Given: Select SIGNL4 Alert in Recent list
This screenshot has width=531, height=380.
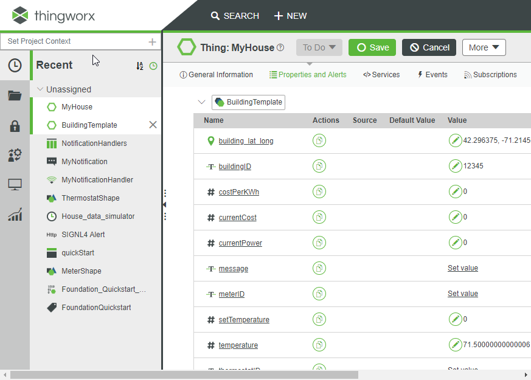Looking at the screenshot, I should (95, 235).
